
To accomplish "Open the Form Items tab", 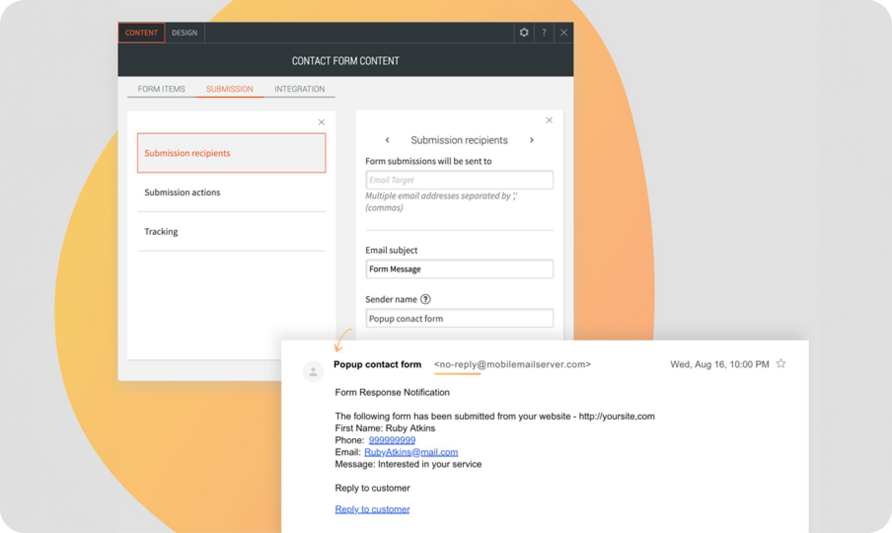I will [x=161, y=89].
